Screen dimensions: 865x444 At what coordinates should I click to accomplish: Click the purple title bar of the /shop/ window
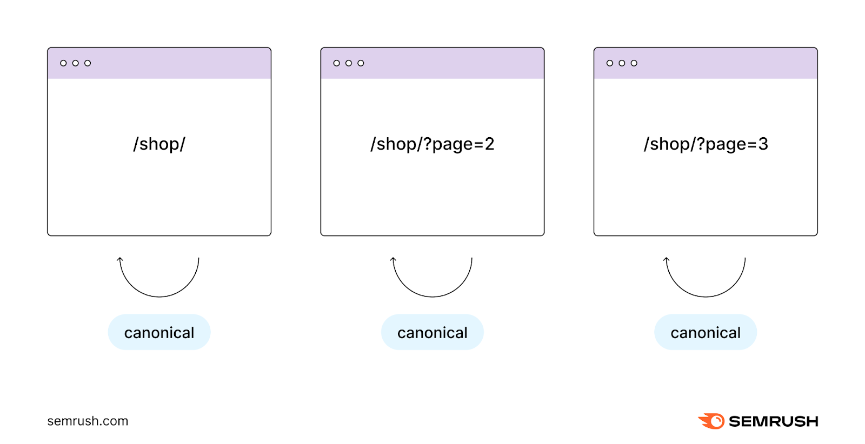(x=178, y=63)
